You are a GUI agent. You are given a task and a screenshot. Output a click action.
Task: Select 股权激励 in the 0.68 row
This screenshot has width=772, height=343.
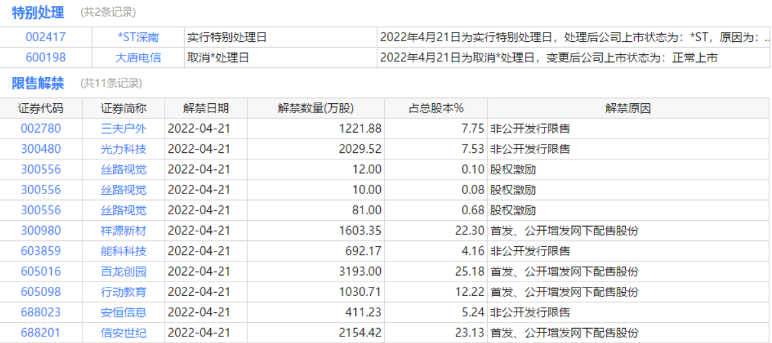coord(513,210)
